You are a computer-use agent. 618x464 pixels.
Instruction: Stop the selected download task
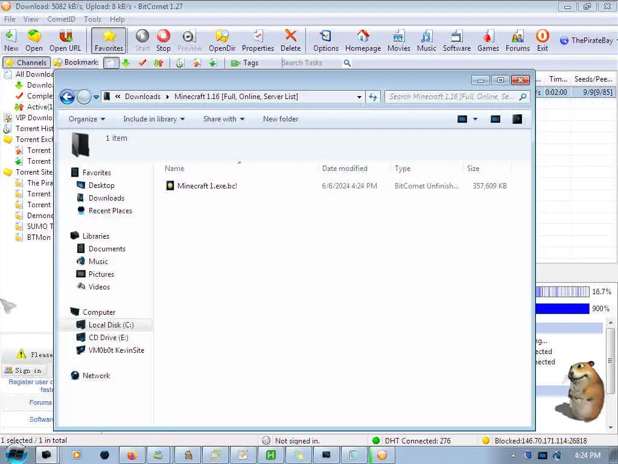(163, 40)
